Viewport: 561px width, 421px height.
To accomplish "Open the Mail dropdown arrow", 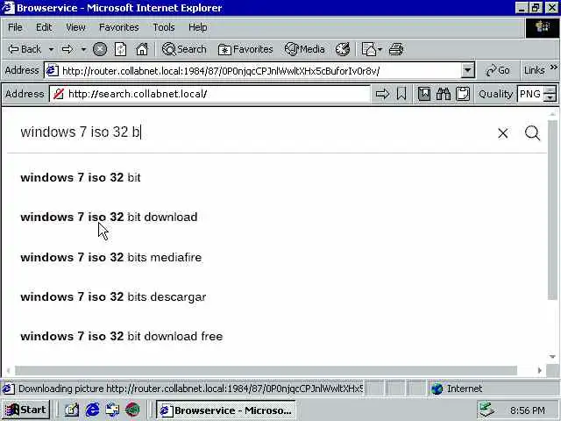I will 380,49.
